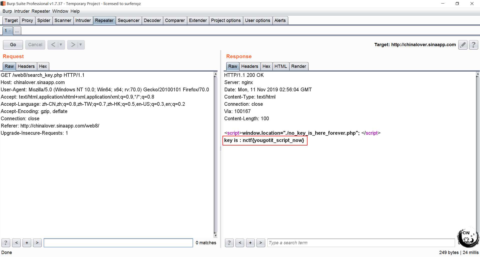Screen dimensions: 480x257
Task: Click the plus button in response search bar
Action: tap(250, 243)
